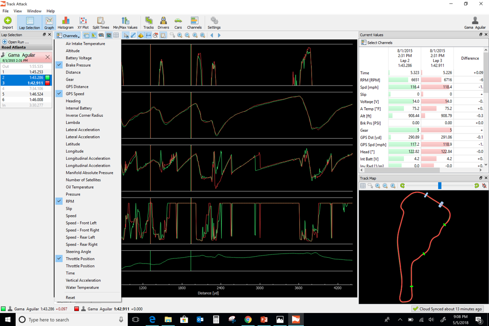Click the Cloud Synced status indicator
This screenshot has width=489, height=326.
click(x=447, y=309)
